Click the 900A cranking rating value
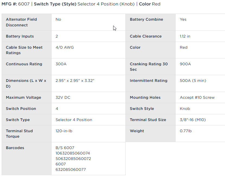The image size is (225, 179). [x=185, y=64]
